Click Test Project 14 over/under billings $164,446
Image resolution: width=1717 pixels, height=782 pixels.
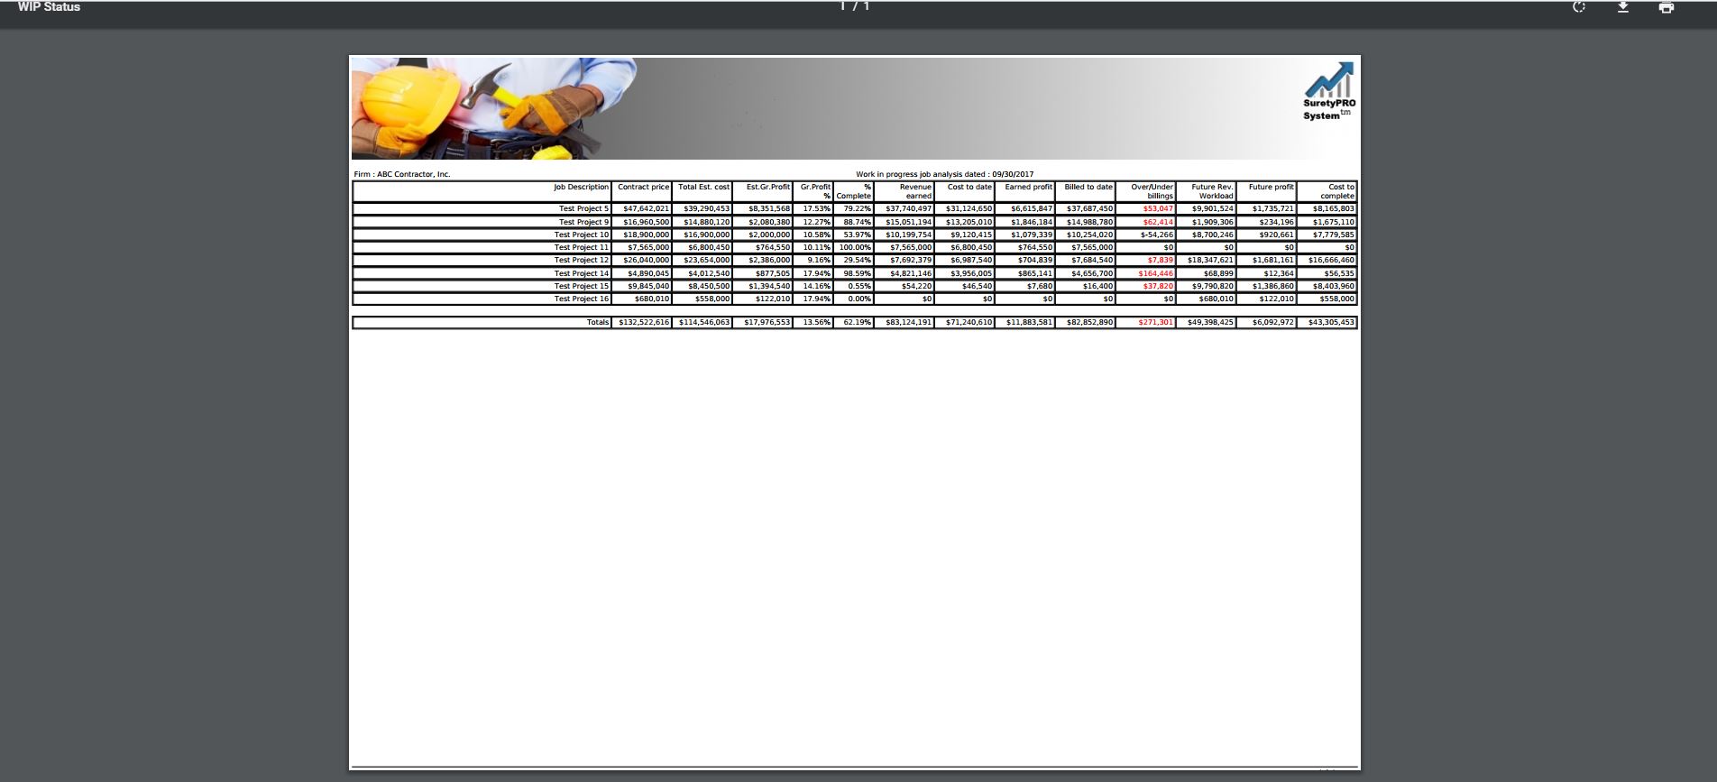(1155, 273)
